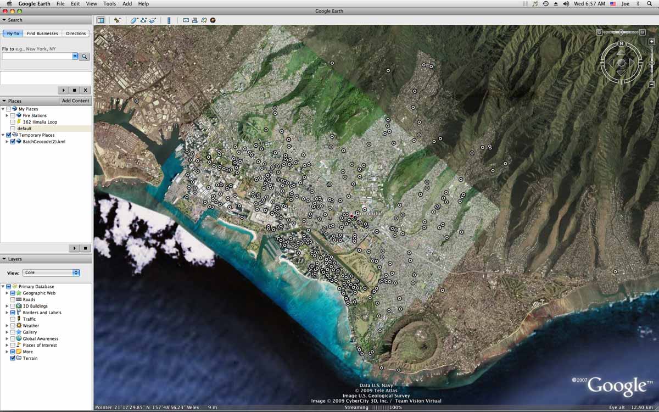The width and height of the screenshot is (659, 412).
Task: Switch to Sky mode planet icon
Action: click(213, 20)
